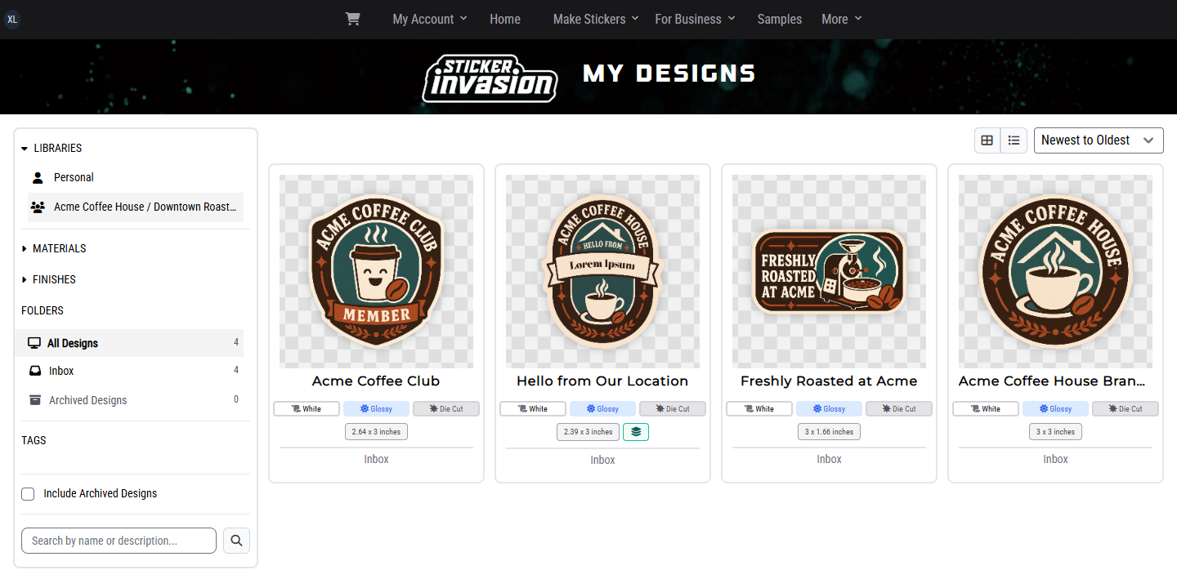Click Inbox label under Freshly Roasted at Acme
The height and width of the screenshot is (579, 1177).
pyautogui.click(x=829, y=459)
